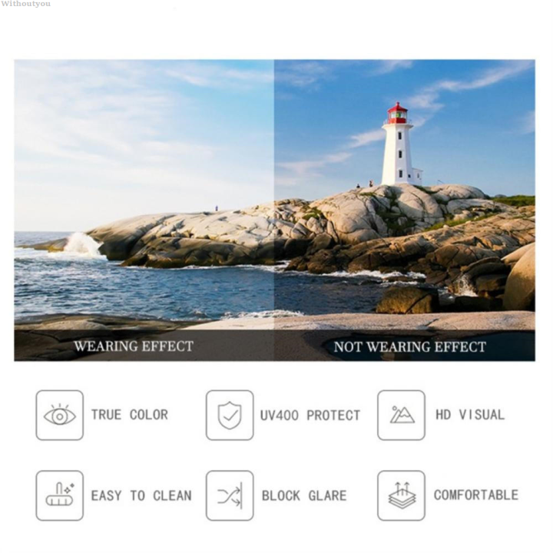Click the HD Visual mountain icon
The height and width of the screenshot is (553, 553).
pyautogui.click(x=402, y=415)
